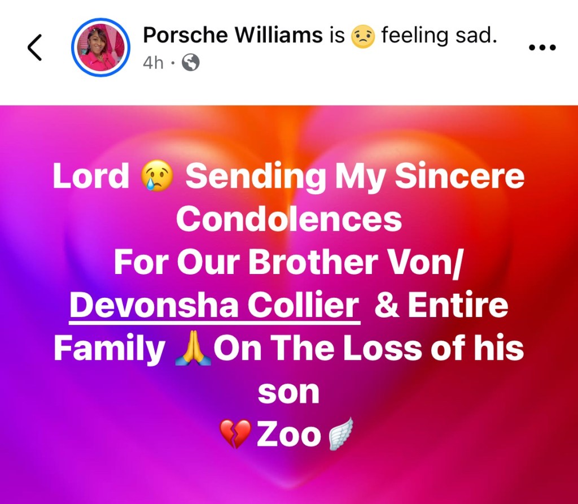Screen dimensions: 578x504
Task: Open the Porsche Williams profile name link
Action: [x=234, y=35]
